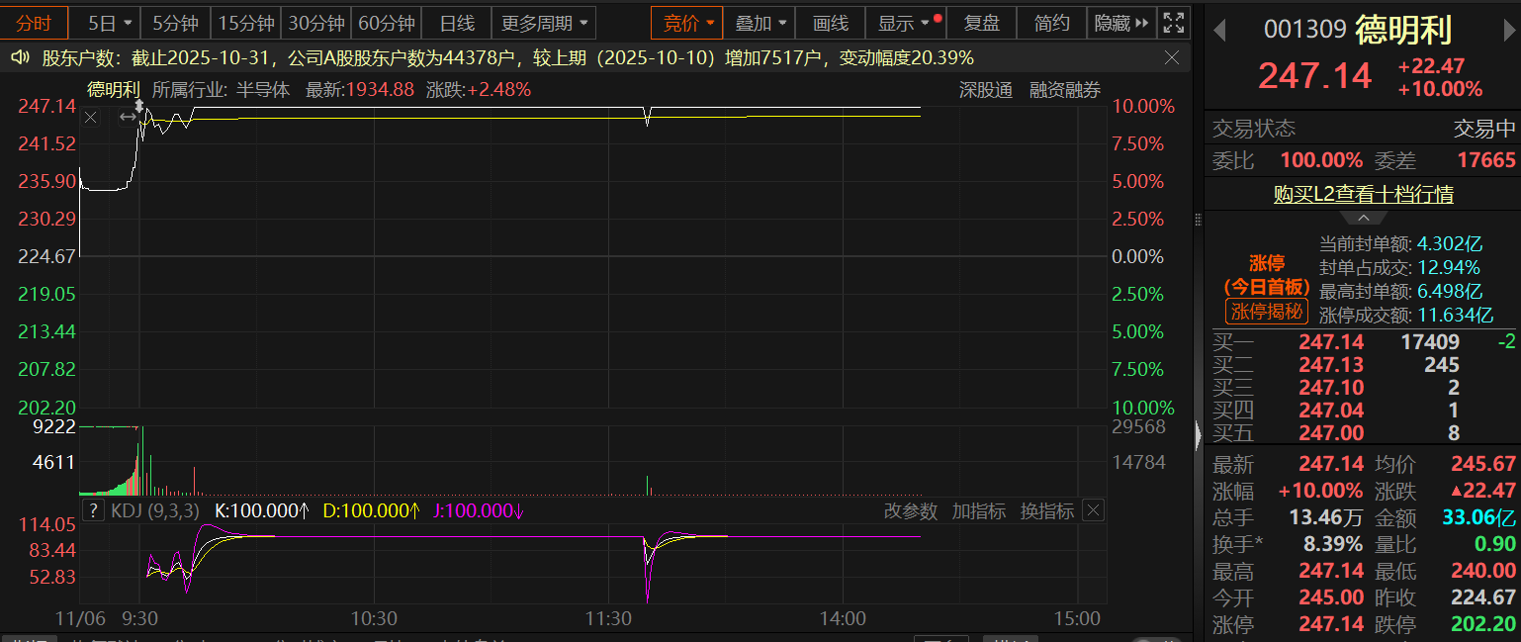
Task: Toggle the 简约 simple view mode
Action: 1051,23
